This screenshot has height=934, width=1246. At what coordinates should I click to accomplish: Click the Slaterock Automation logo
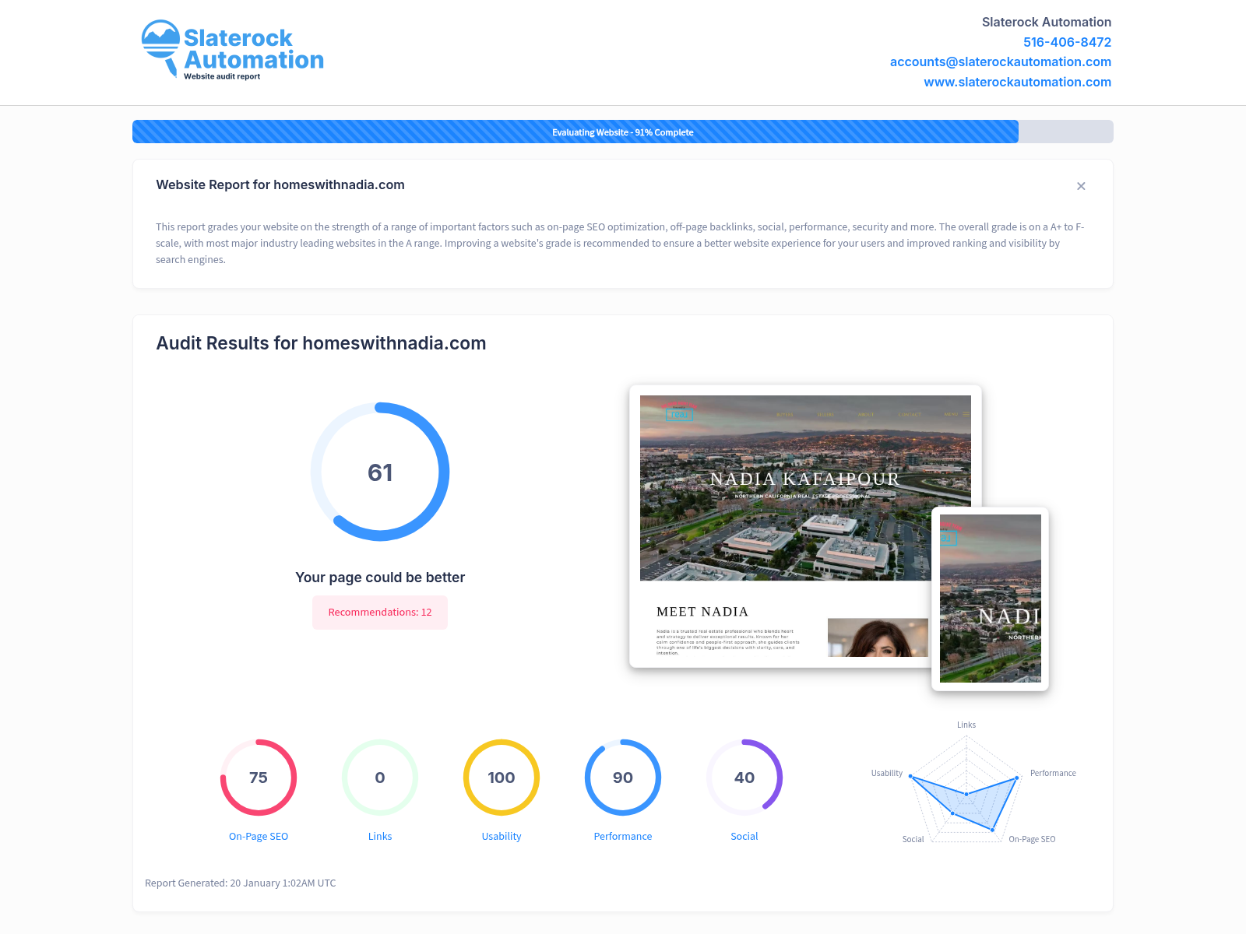tap(232, 50)
